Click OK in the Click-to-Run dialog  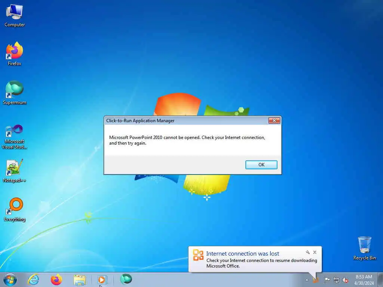[x=261, y=165]
